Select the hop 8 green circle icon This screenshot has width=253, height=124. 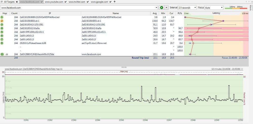click(x=2, y=43)
